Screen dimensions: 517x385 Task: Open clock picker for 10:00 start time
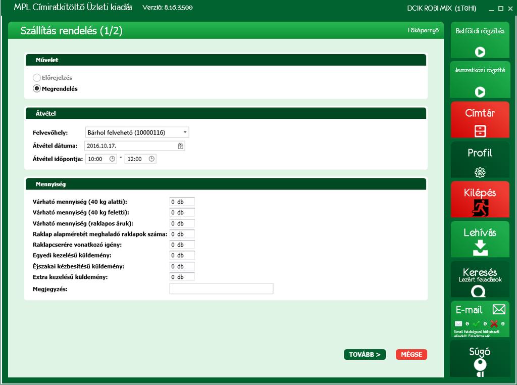click(112, 159)
